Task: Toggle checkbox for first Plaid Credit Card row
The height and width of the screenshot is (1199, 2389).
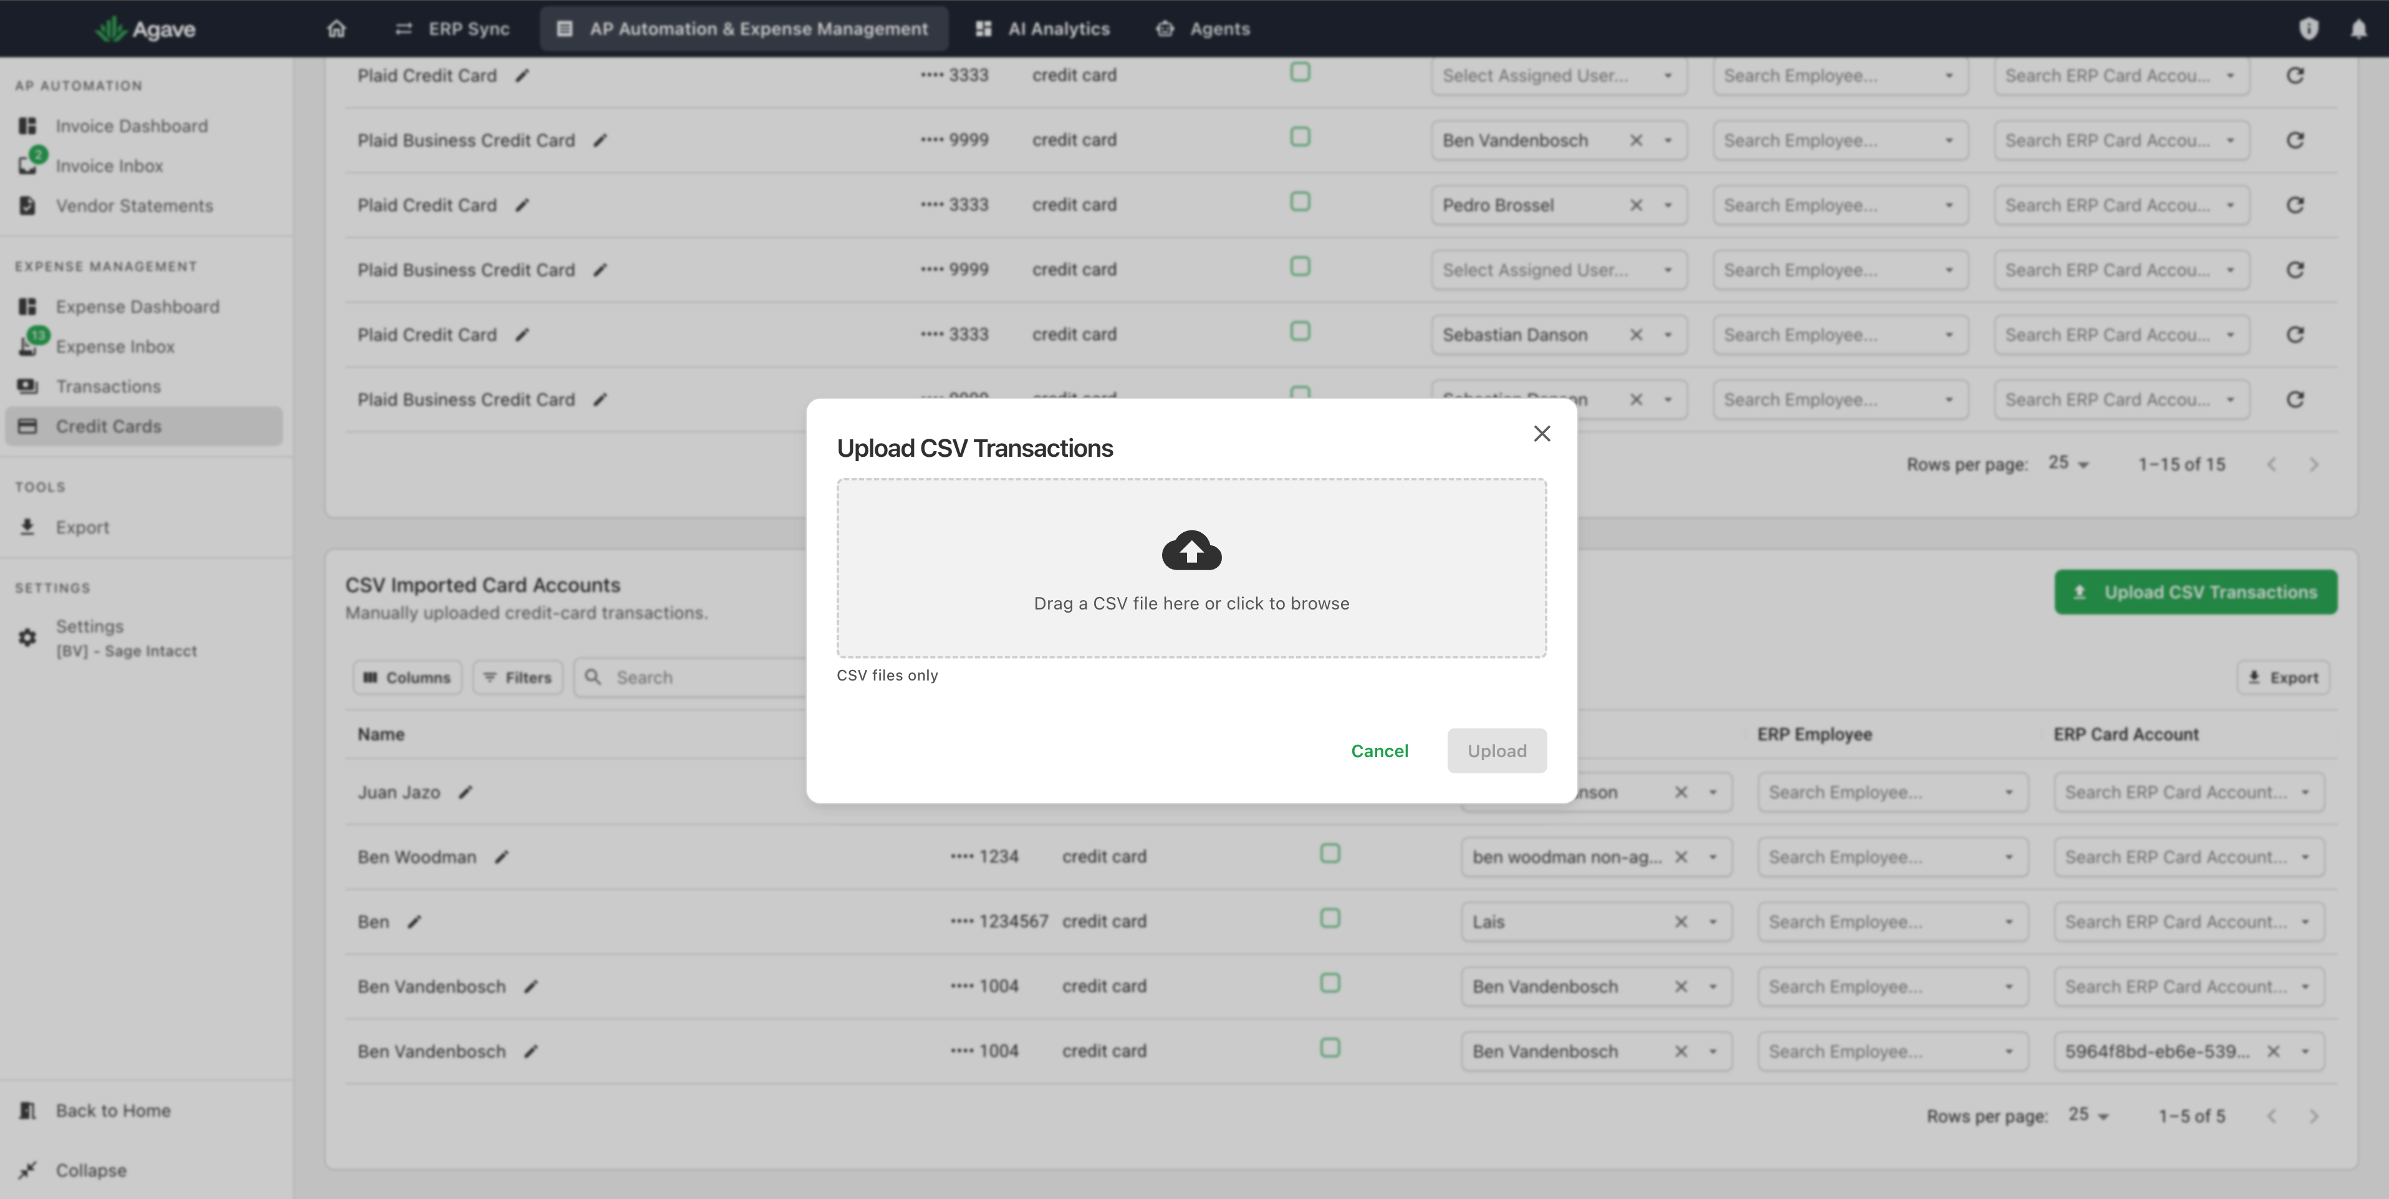Action: point(1300,72)
